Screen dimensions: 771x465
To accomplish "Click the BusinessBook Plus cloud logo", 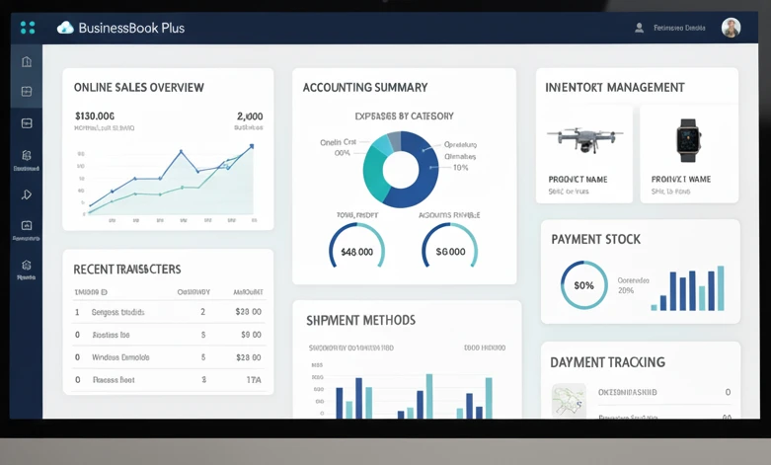I will [x=65, y=28].
